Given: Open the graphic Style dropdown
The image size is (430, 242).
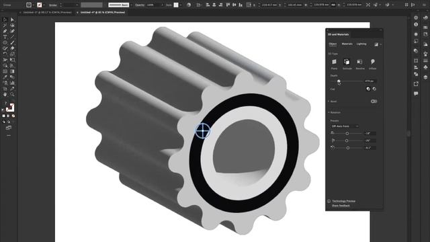Looking at the screenshot, I should click(181, 5).
